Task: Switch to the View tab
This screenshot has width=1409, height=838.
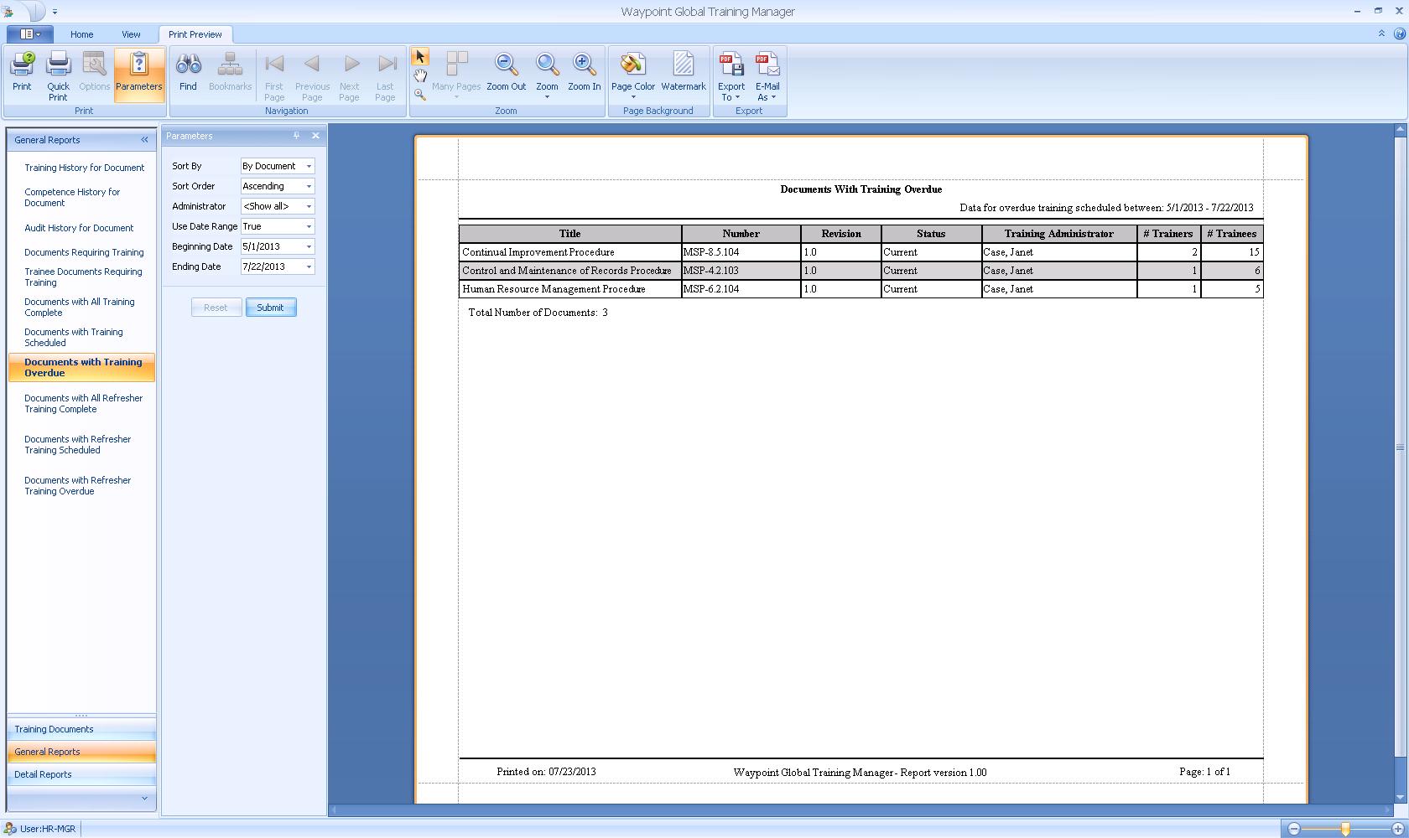Action: pos(131,34)
